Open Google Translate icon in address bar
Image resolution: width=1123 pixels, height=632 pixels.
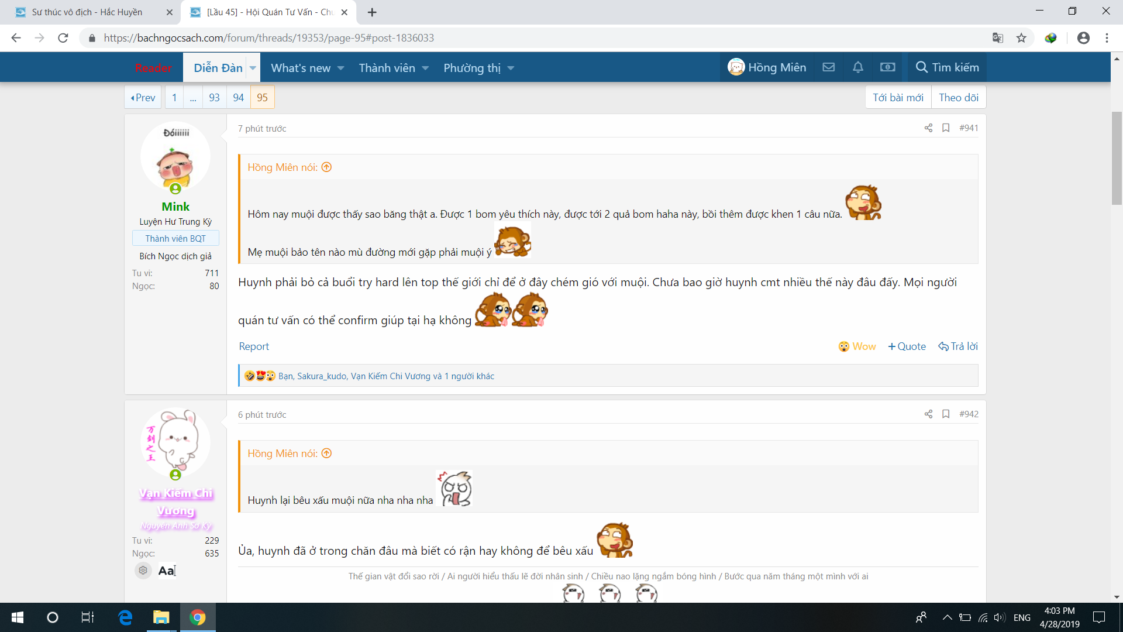click(x=998, y=38)
